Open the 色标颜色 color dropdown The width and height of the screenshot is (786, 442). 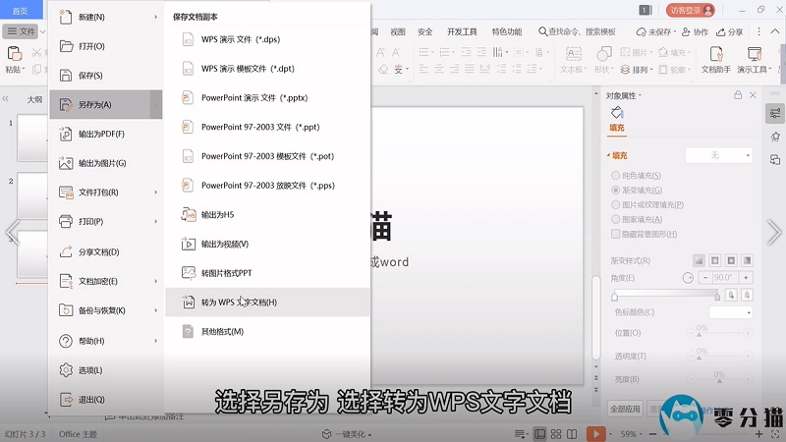730,311
